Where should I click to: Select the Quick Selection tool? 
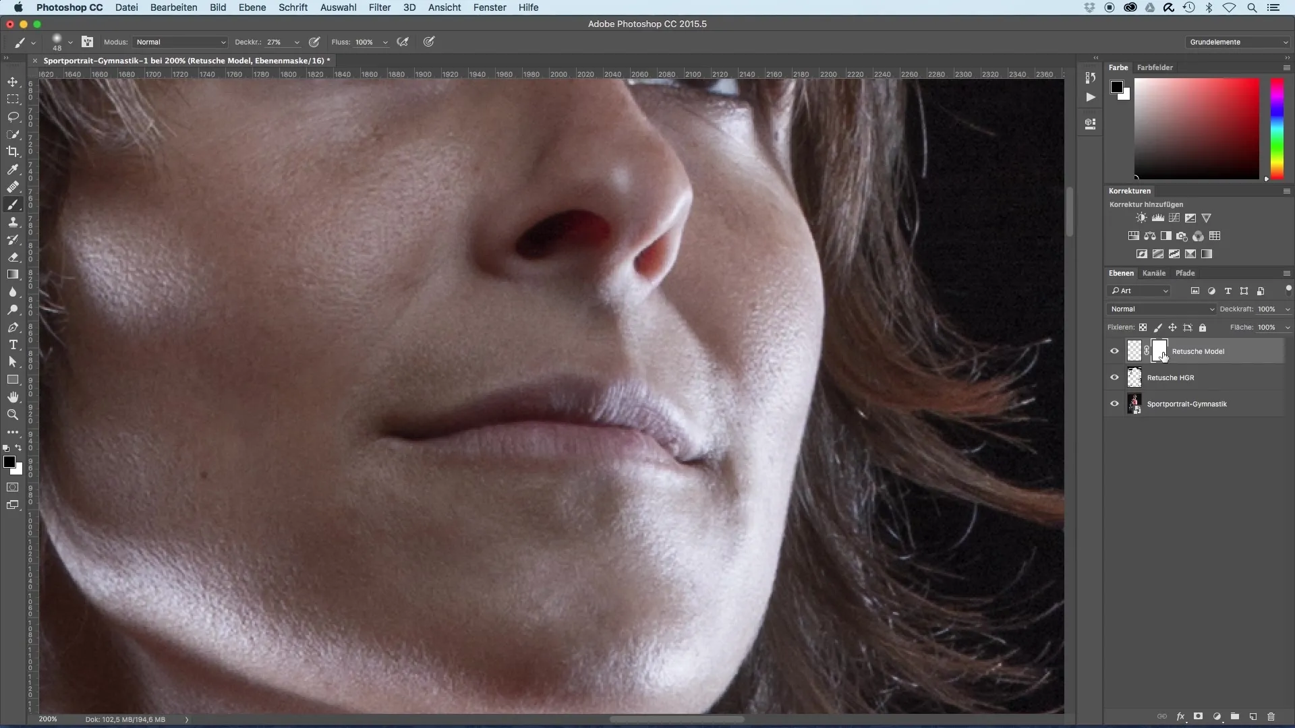coord(13,134)
